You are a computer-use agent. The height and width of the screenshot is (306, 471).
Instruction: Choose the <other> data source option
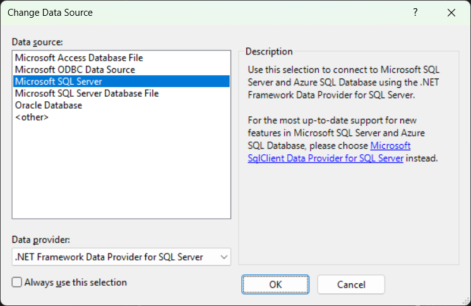coord(121,117)
